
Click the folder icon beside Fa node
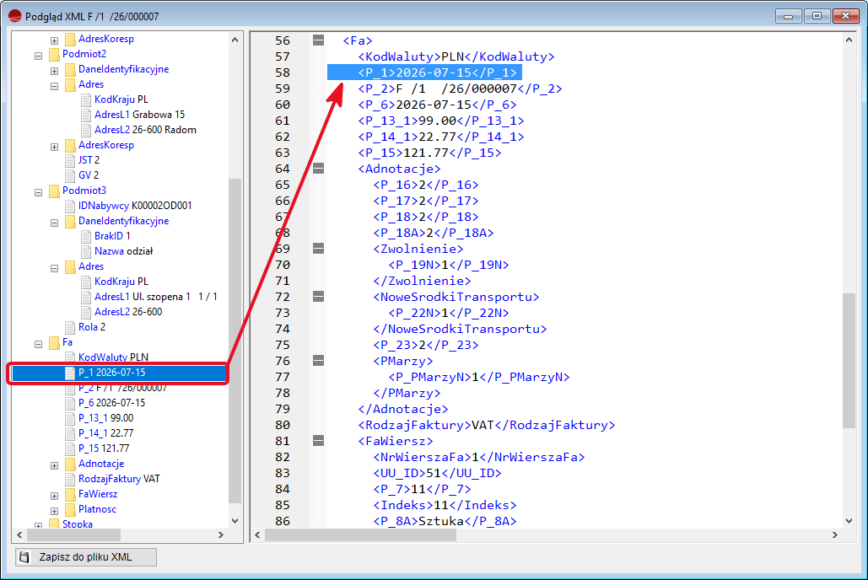[x=54, y=342]
